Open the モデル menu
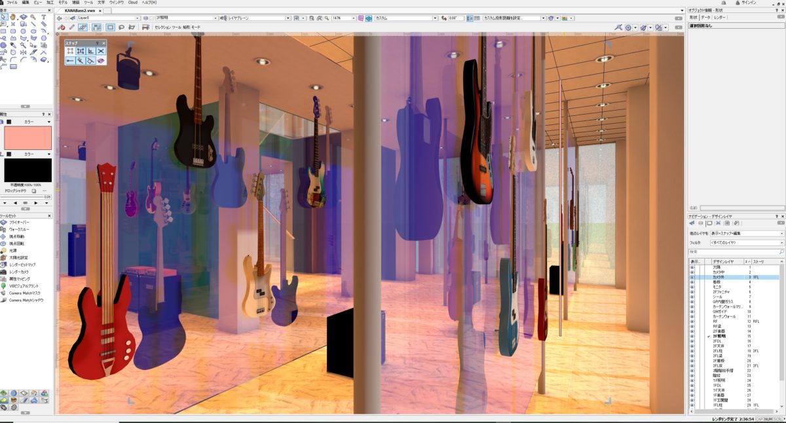Image resolution: width=786 pixels, height=423 pixels. (62, 3)
